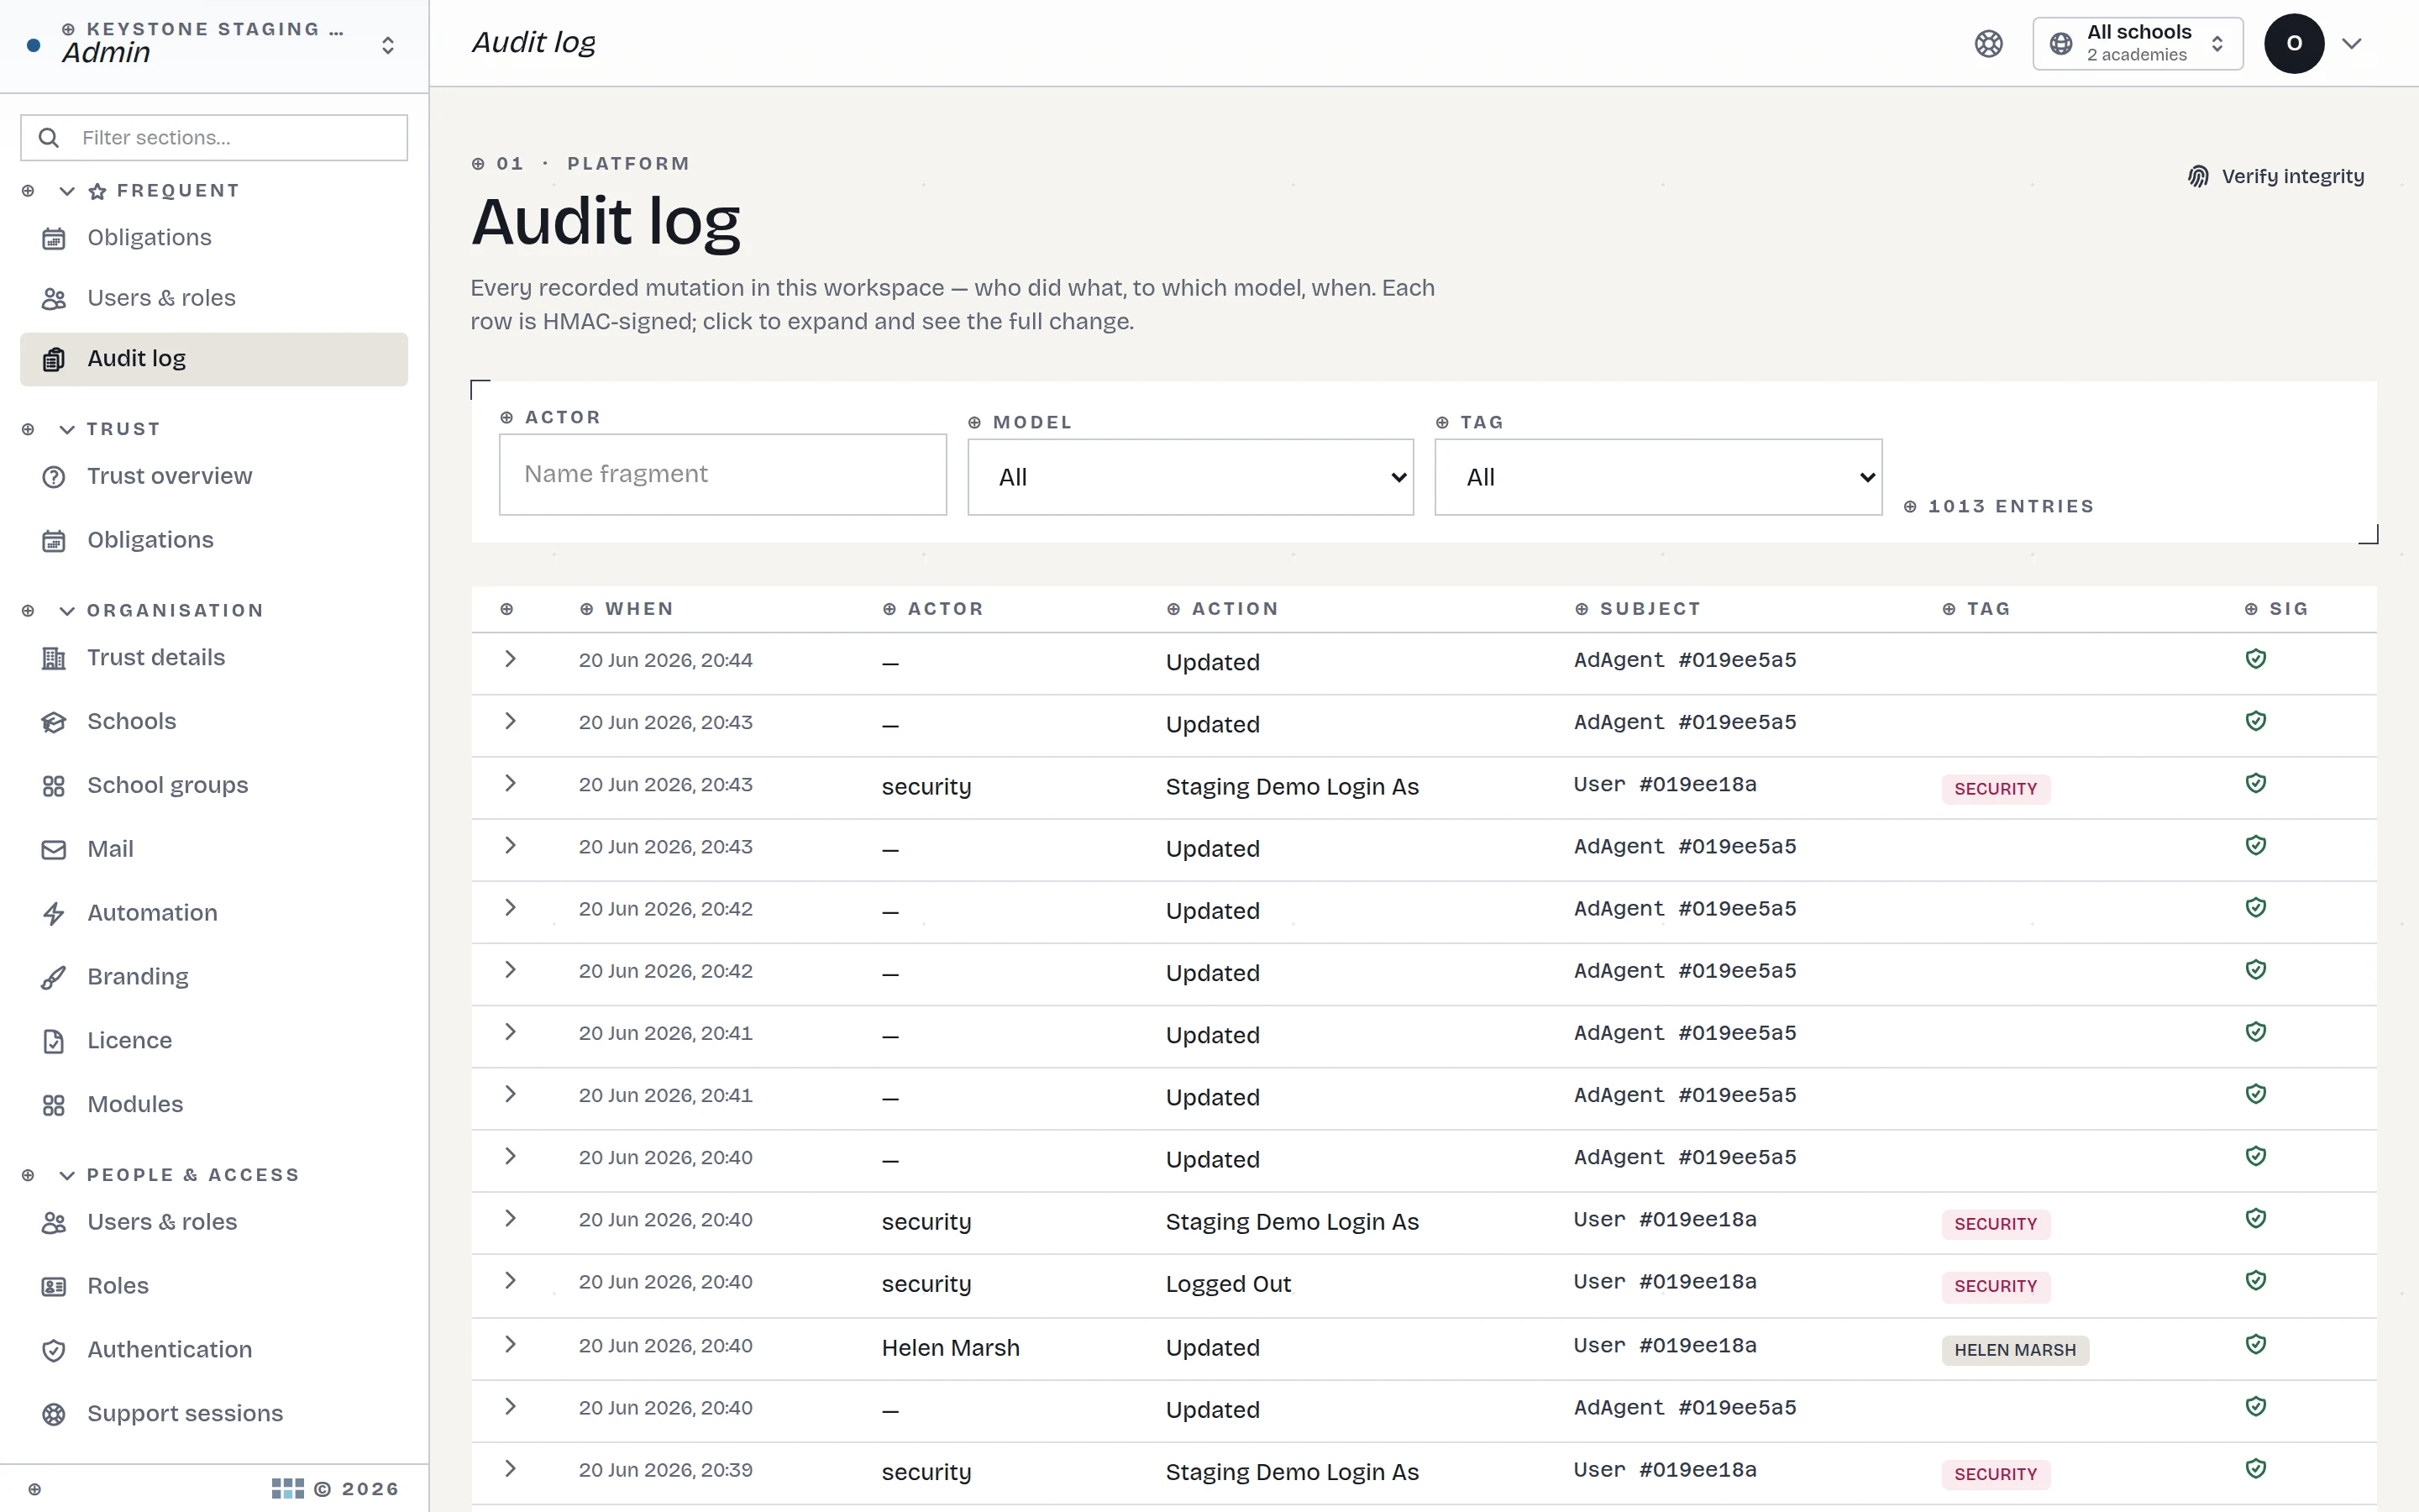This screenshot has height=1512, width=2419.
Task: Click the Automation lightning icon
Action: point(54,914)
